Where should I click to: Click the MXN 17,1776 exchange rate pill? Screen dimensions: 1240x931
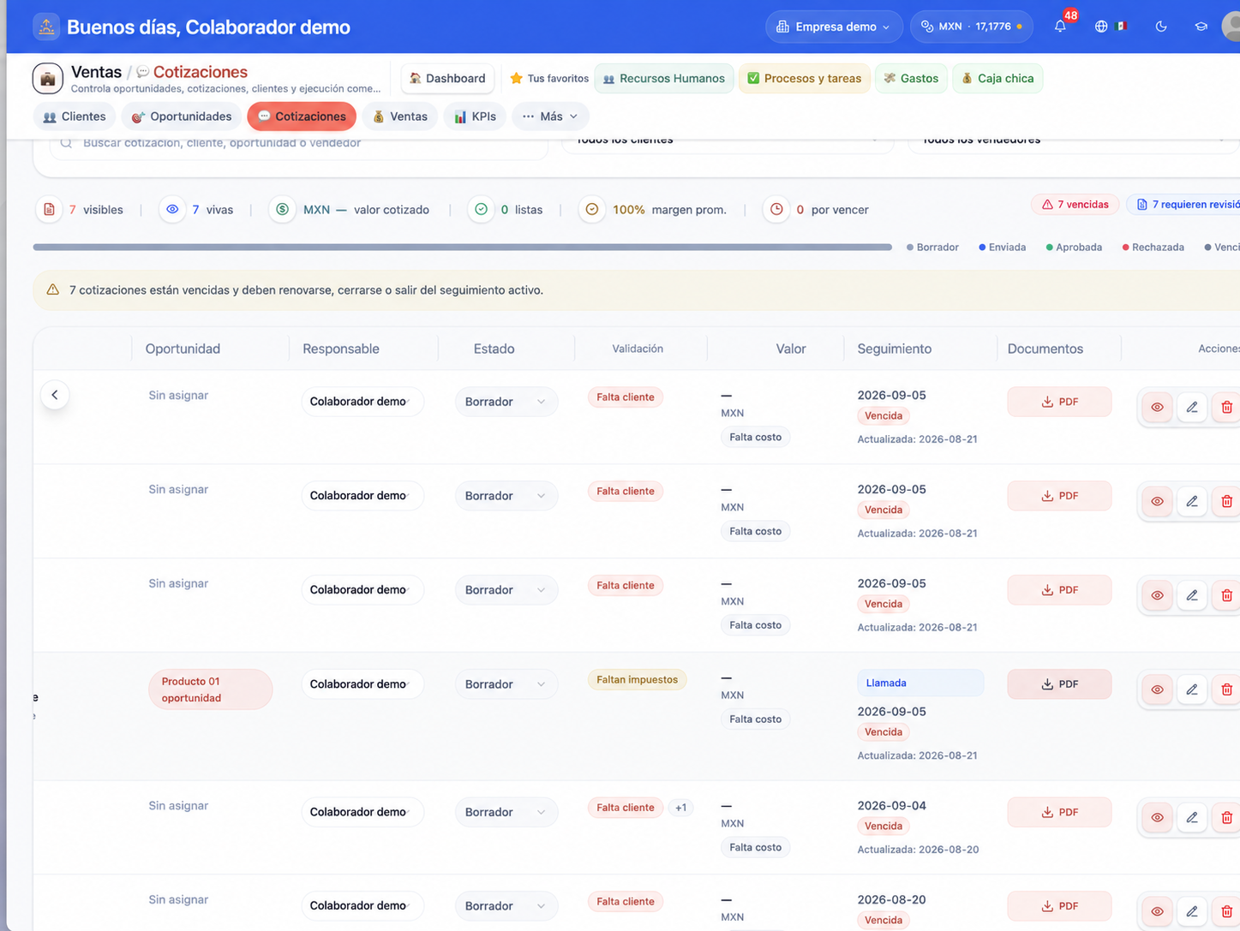[971, 27]
